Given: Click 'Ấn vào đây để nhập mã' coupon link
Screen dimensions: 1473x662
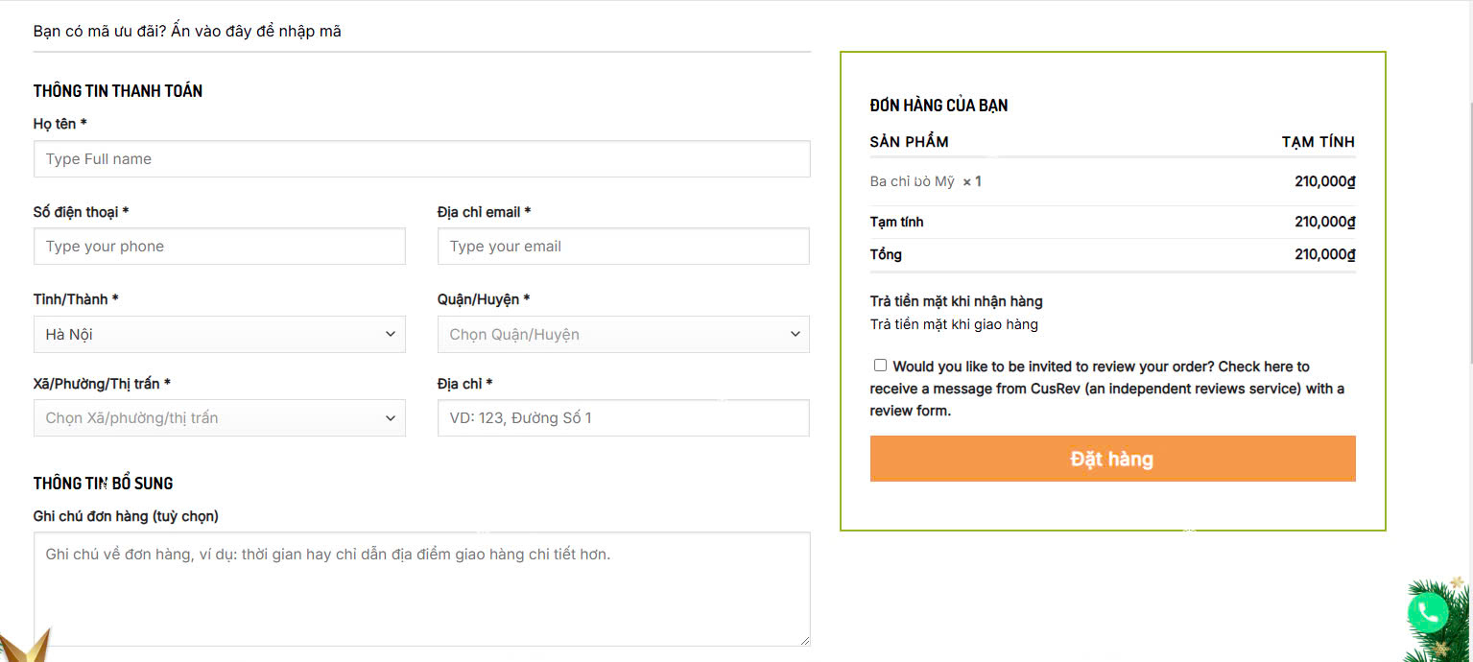Looking at the screenshot, I should pos(256,32).
